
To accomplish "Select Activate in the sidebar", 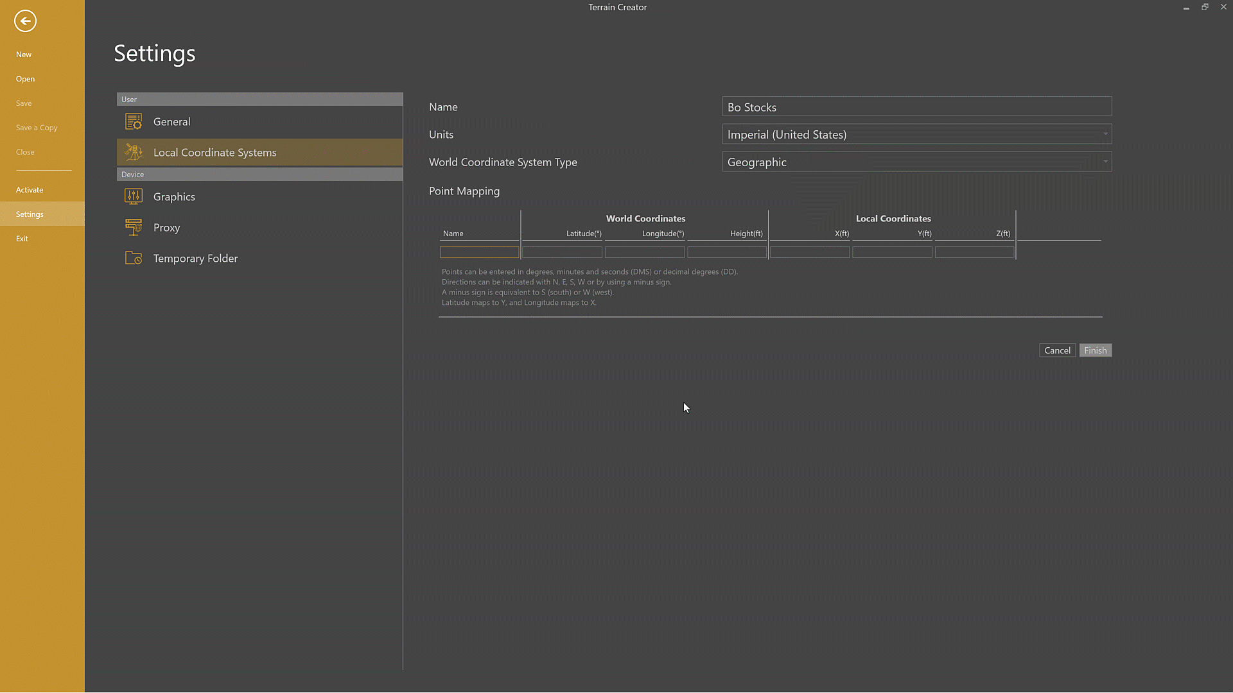I will tap(30, 189).
